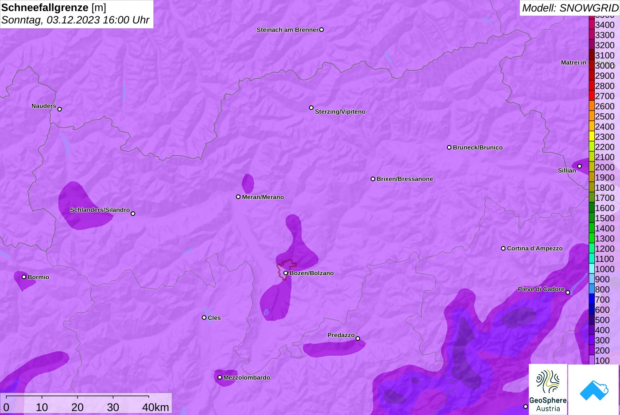Click the 40km scale bar label
The height and width of the screenshot is (415, 620).
coord(155,407)
